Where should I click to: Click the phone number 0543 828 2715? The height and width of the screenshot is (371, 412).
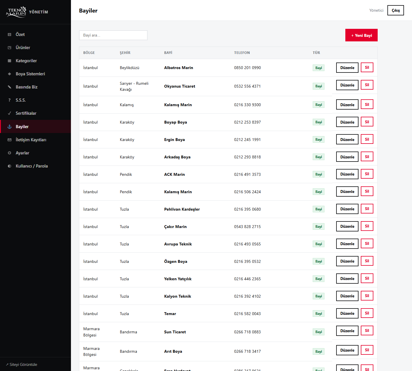(247, 227)
